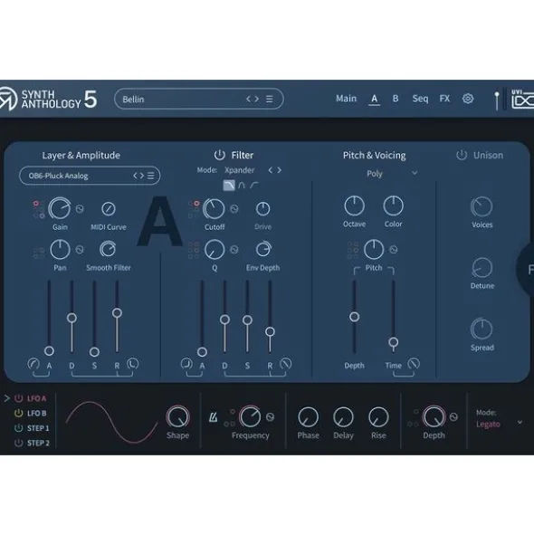Toggle LFO B power button

18,413
